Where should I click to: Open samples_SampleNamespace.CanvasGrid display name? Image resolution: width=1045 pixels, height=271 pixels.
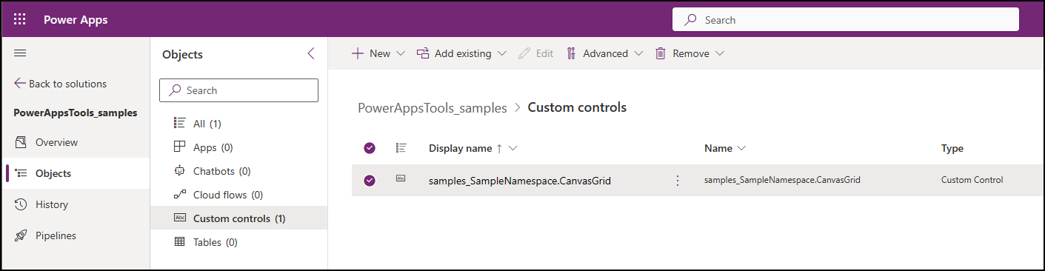pyautogui.click(x=520, y=180)
